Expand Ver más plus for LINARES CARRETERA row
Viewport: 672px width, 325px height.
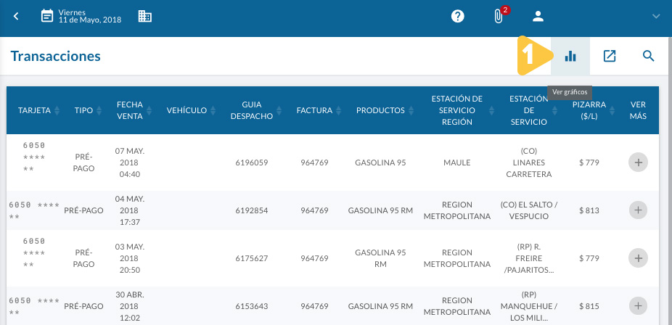pyautogui.click(x=638, y=162)
